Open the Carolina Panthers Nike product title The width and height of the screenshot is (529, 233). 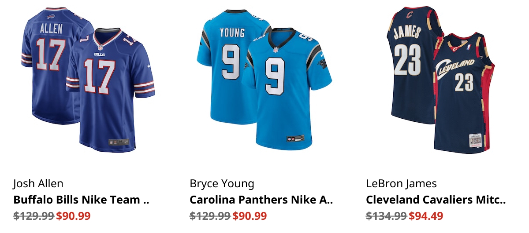tap(261, 200)
